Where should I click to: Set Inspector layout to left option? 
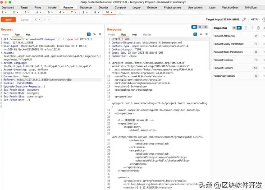click(x=234, y=28)
